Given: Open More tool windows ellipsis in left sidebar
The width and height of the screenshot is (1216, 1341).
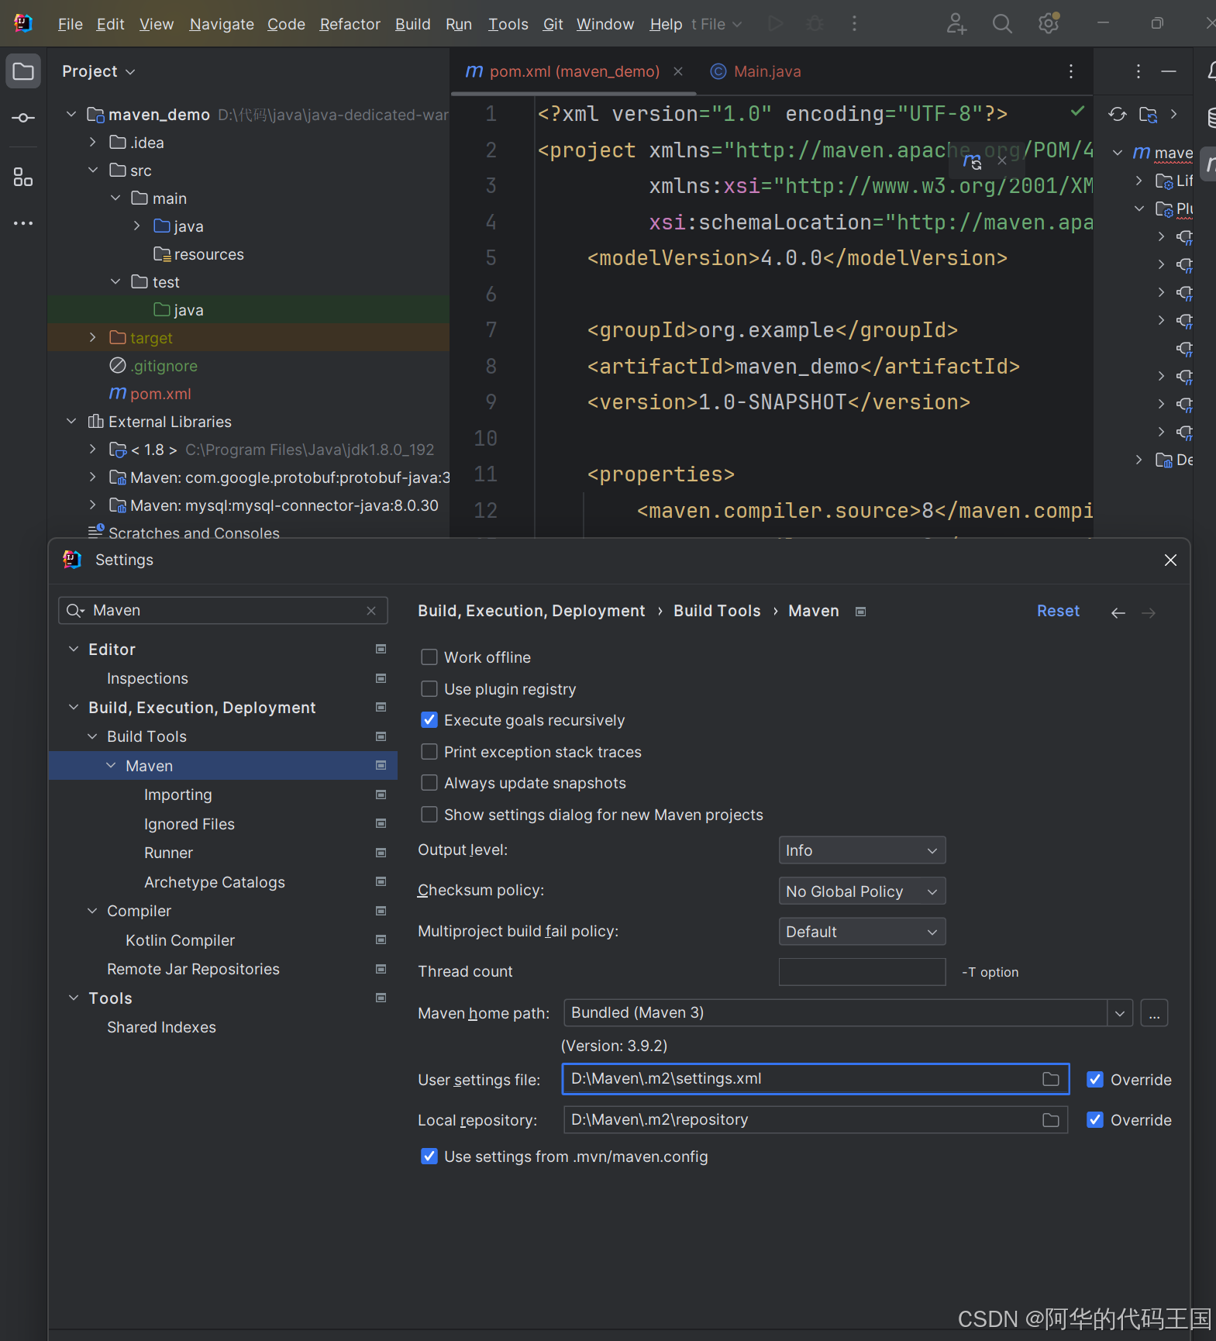Looking at the screenshot, I should tap(23, 223).
